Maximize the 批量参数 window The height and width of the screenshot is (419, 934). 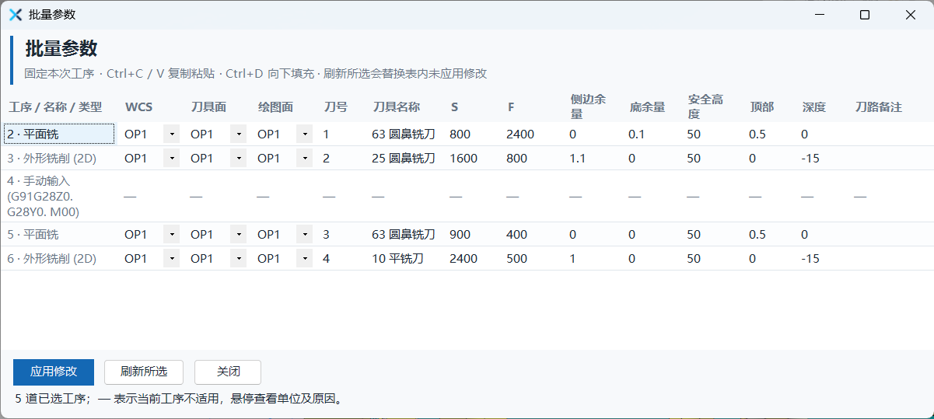click(x=865, y=15)
